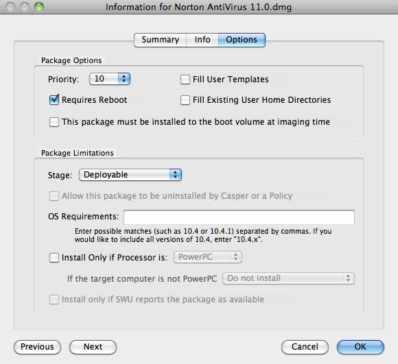Click the Next button
Viewport: 398px width, 364px height.
pos(93,347)
